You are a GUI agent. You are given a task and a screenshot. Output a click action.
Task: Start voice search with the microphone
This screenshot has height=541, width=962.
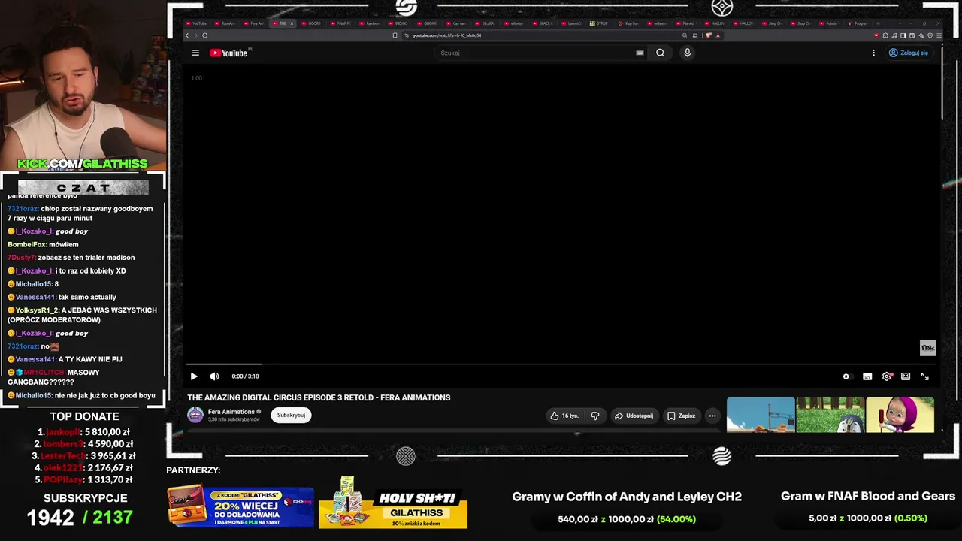pos(687,53)
